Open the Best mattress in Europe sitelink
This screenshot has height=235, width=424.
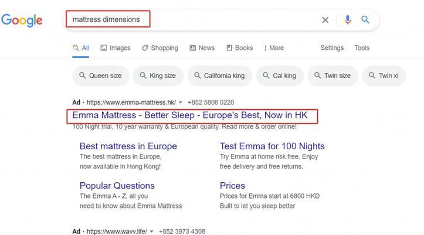click(x=128, y=146)
